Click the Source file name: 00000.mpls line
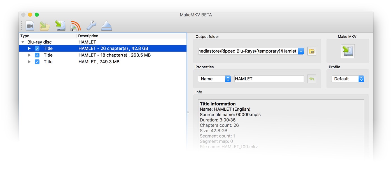 pos(230,115)
